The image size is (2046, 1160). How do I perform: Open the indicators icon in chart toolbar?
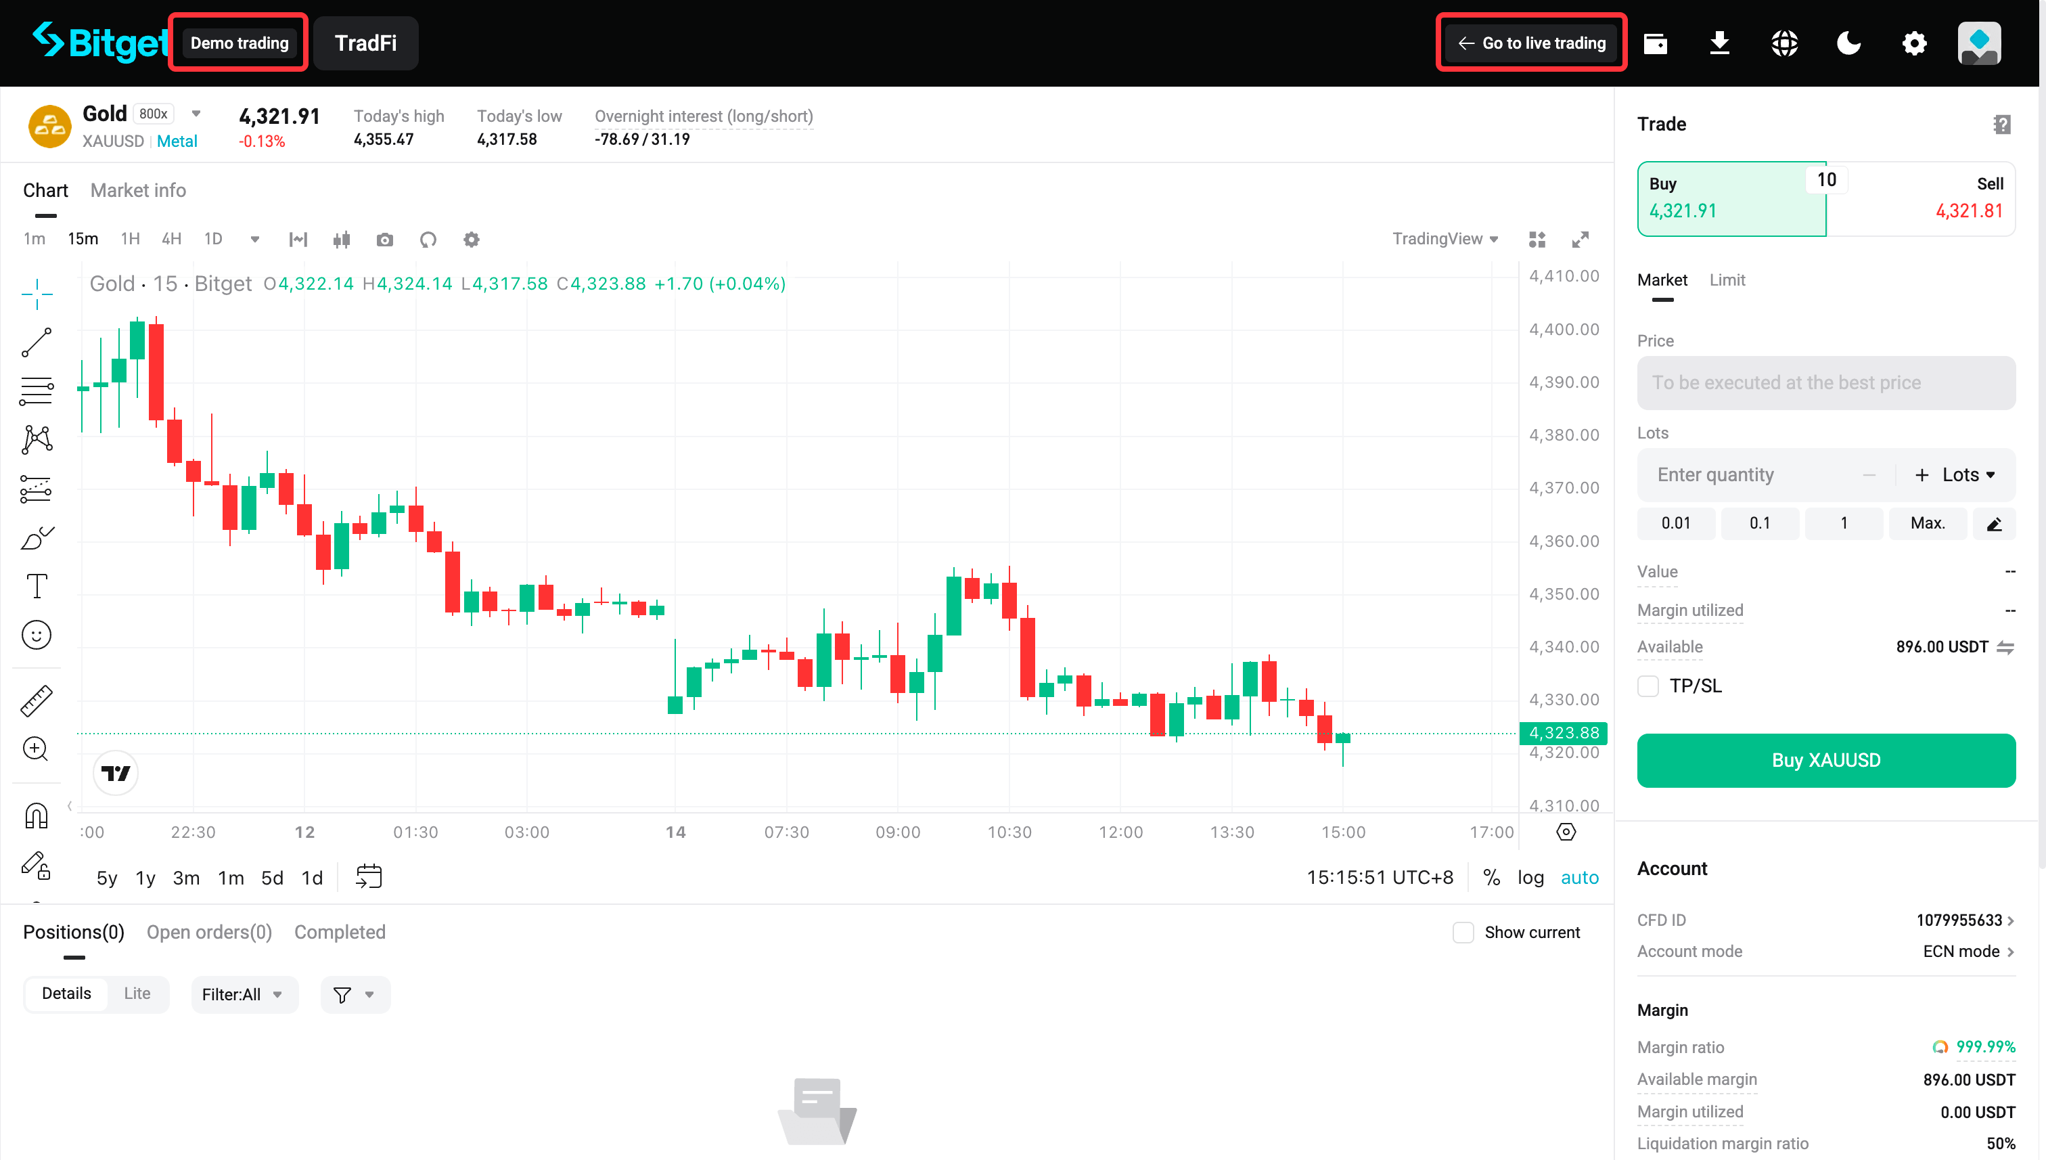[298, 240]
